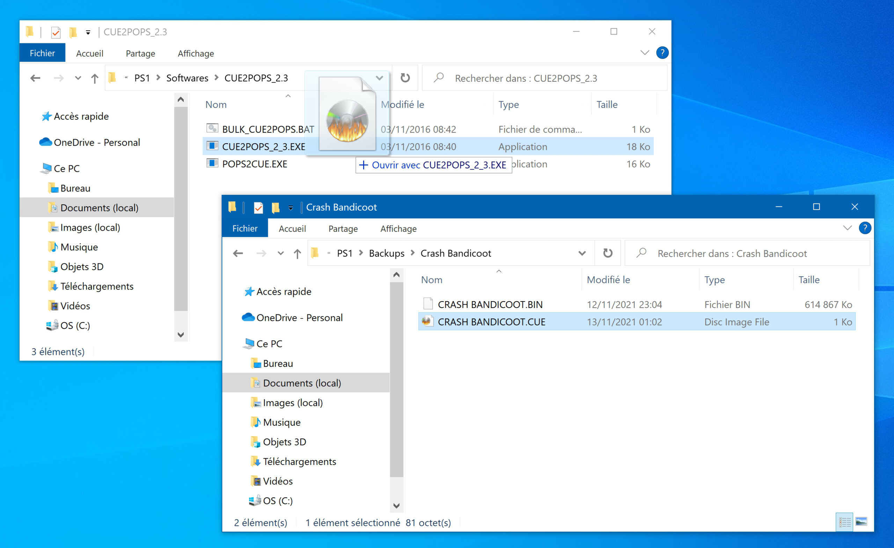
Task: Click Softwares breadcrumb in address bar
Action: point(187,78)
